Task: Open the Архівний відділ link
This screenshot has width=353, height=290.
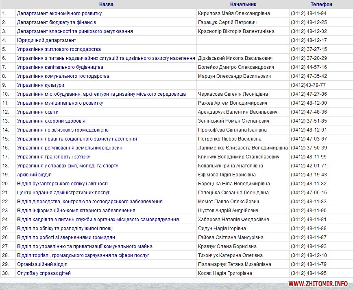Action: (x=34, y=175)
